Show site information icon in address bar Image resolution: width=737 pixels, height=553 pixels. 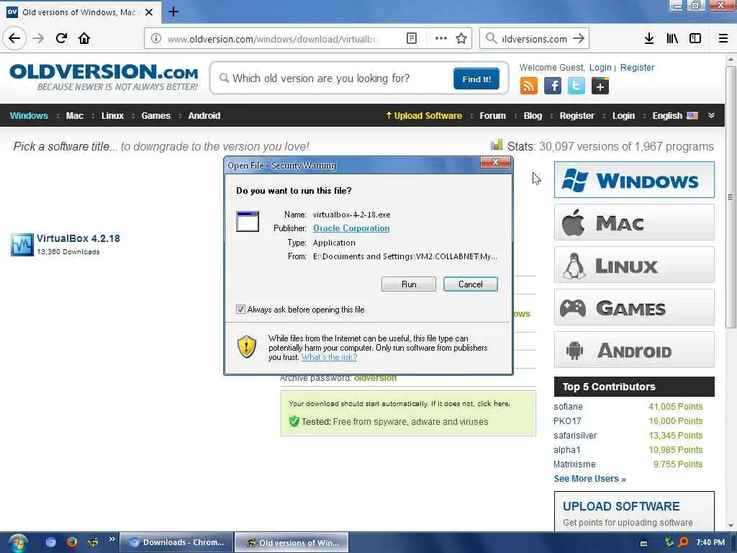click(156, 39)
